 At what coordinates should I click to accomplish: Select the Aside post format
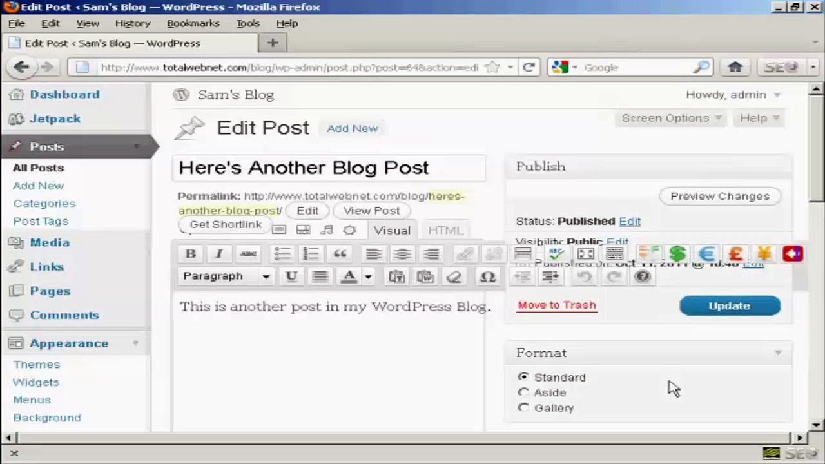(523, 392)
